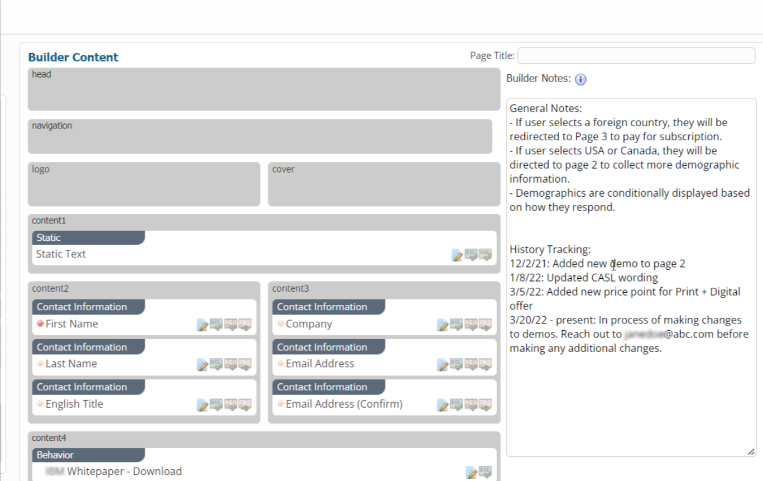Screen dimensions: 763x481
Task: Click the Builder Notes info icon
Action: pyautogui.click(x=580, y=79)
